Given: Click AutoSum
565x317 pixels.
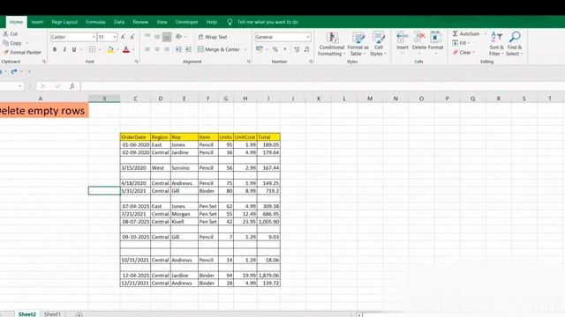Looking at the screenshot, I should point(466,33).
